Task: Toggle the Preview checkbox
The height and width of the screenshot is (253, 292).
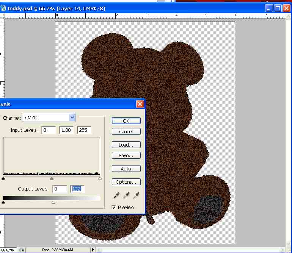Action: [114, 207]
